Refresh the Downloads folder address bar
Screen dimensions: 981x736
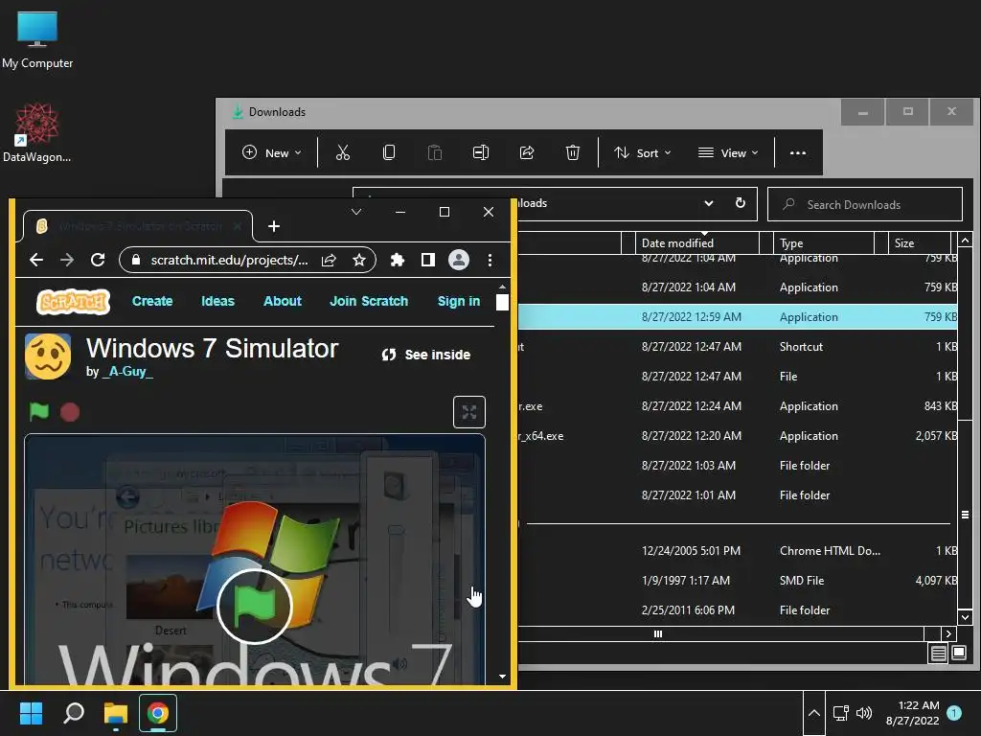pyautogui.click(x=741, y=203)
